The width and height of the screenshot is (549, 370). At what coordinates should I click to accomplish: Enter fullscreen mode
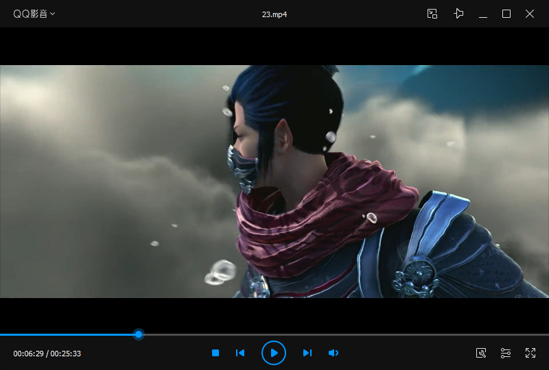(x=530, y=353)
